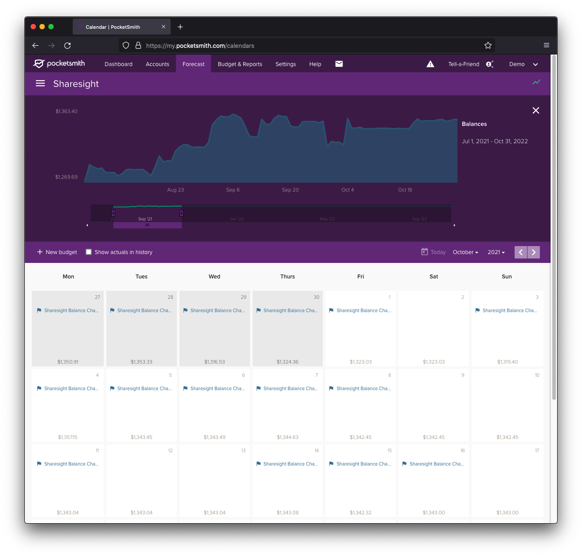
Task: Click the green trend line chart icon
Action: click(536, 82)
